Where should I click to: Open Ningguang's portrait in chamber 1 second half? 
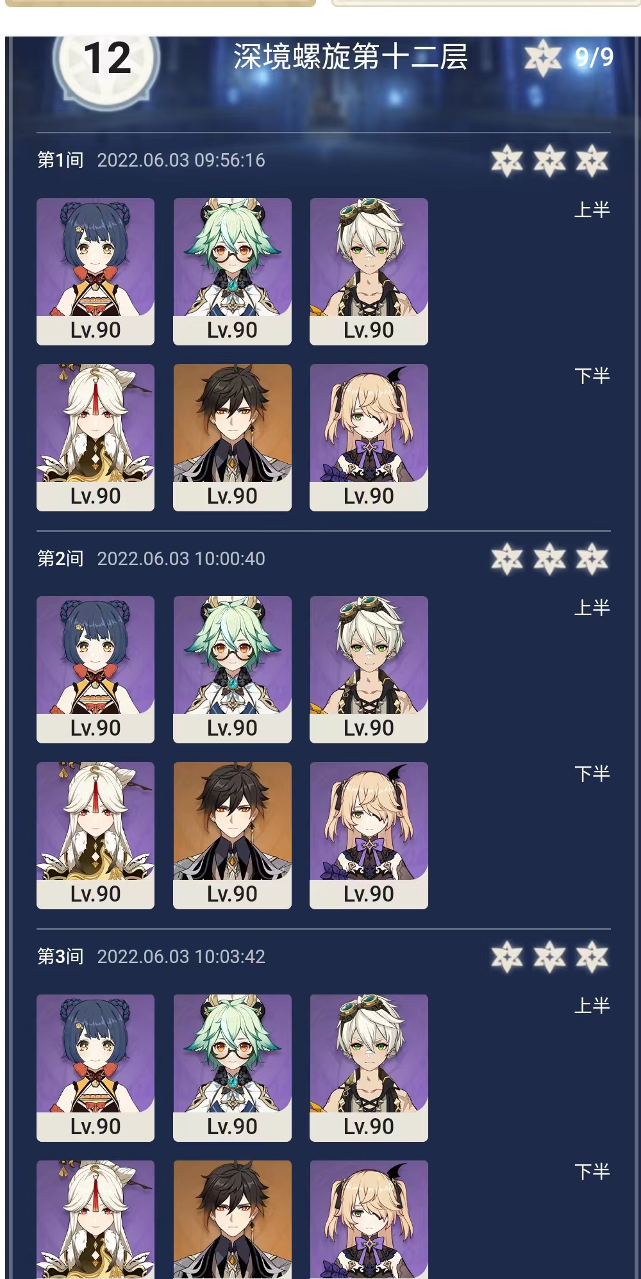click(x=96, y=437)
